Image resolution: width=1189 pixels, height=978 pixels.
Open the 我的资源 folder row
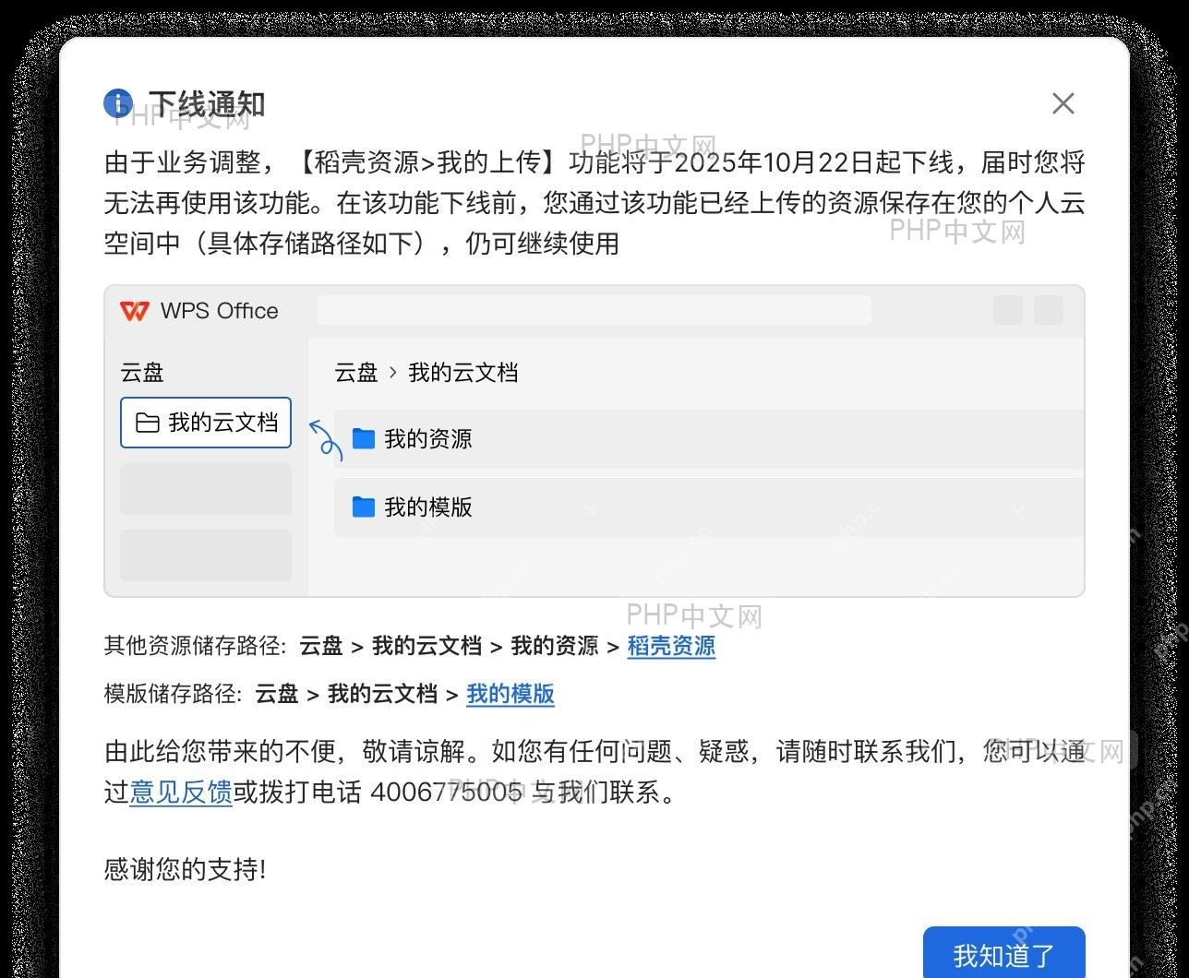(x=709, y=439)
